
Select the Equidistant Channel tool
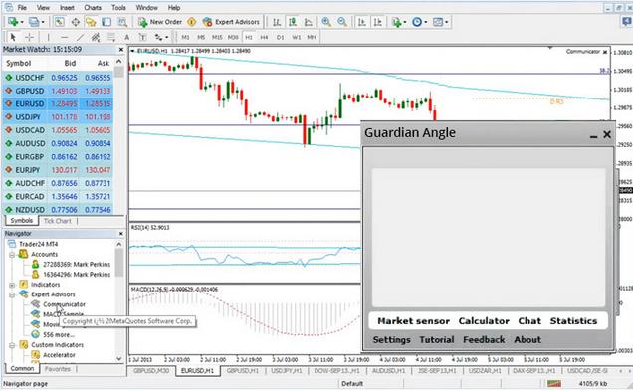pyautogui.click(x=96, y=37)
